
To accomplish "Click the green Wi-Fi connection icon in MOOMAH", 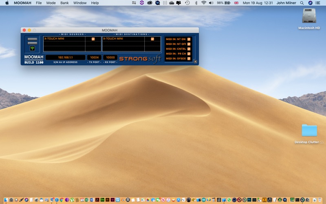I will pos(32,49).
